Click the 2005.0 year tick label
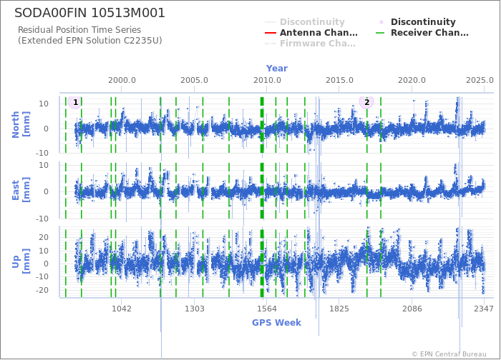 [194, 80]
